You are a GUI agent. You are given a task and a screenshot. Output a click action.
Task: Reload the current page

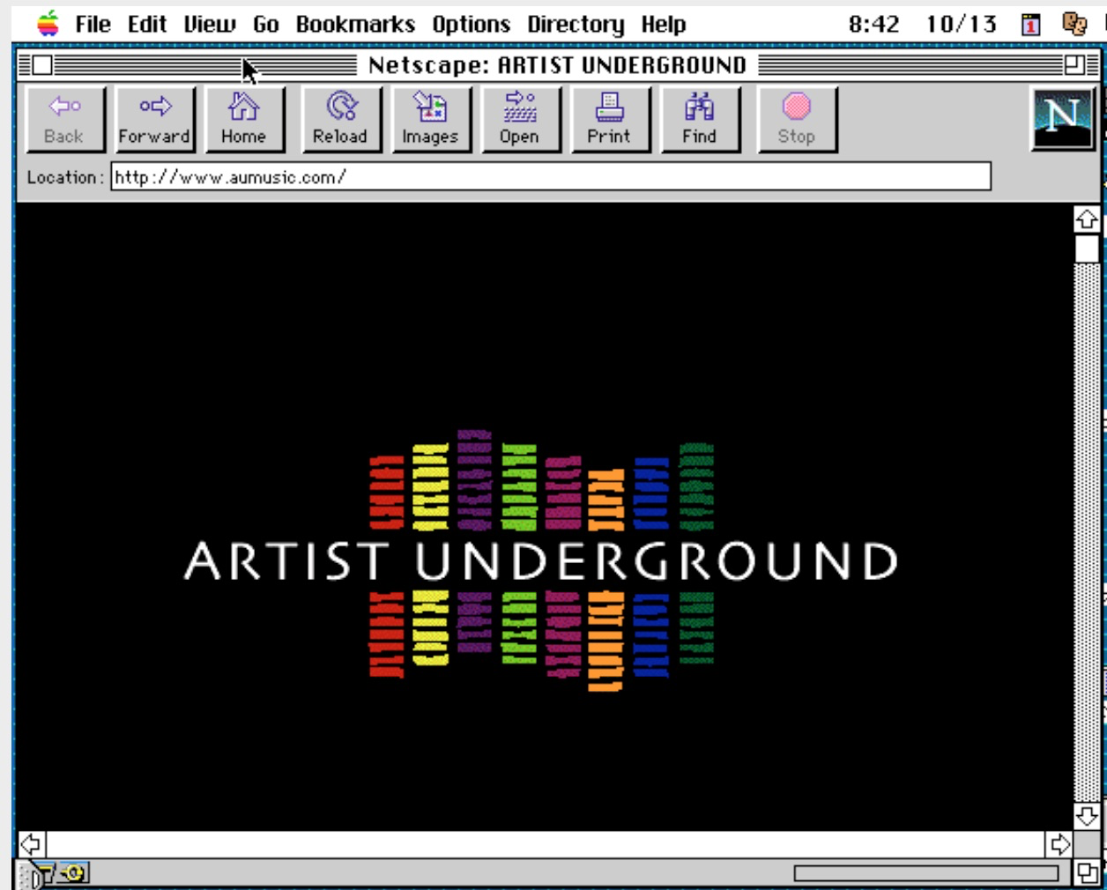click(x=340, y=120)
